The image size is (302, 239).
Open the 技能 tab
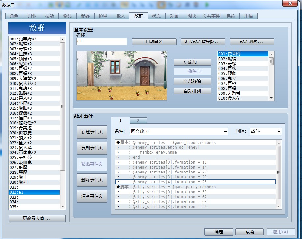[50, 16]
